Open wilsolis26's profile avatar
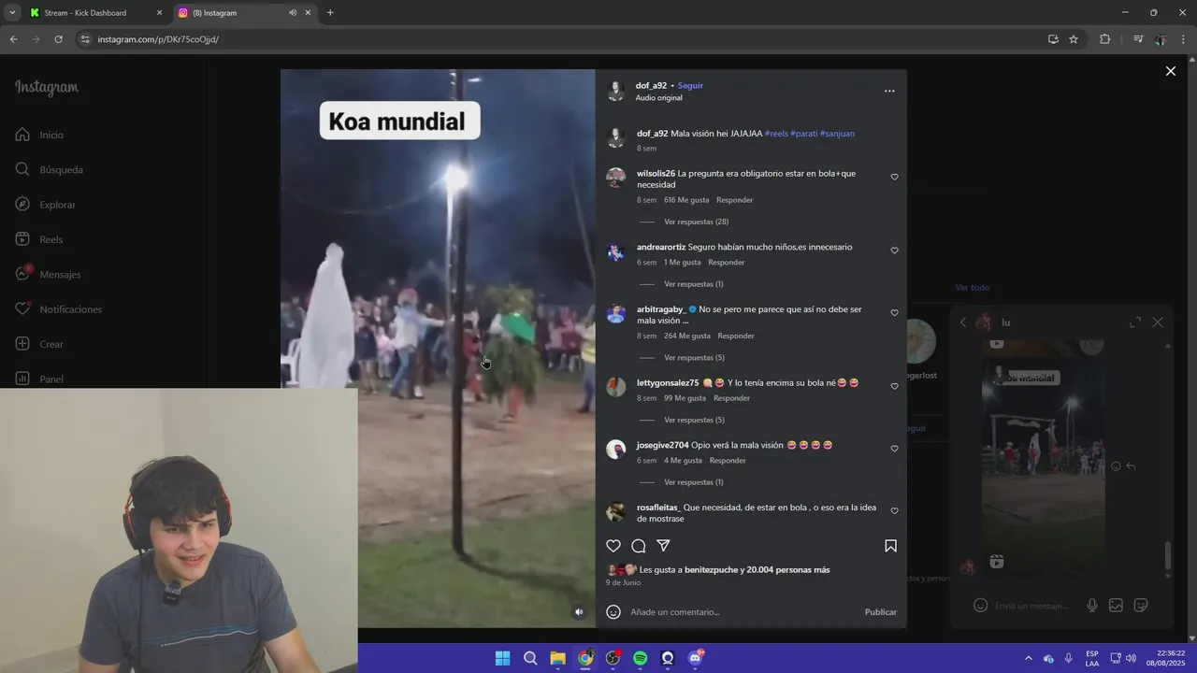This screenshot has height=673, width=1197. [616, 178]
